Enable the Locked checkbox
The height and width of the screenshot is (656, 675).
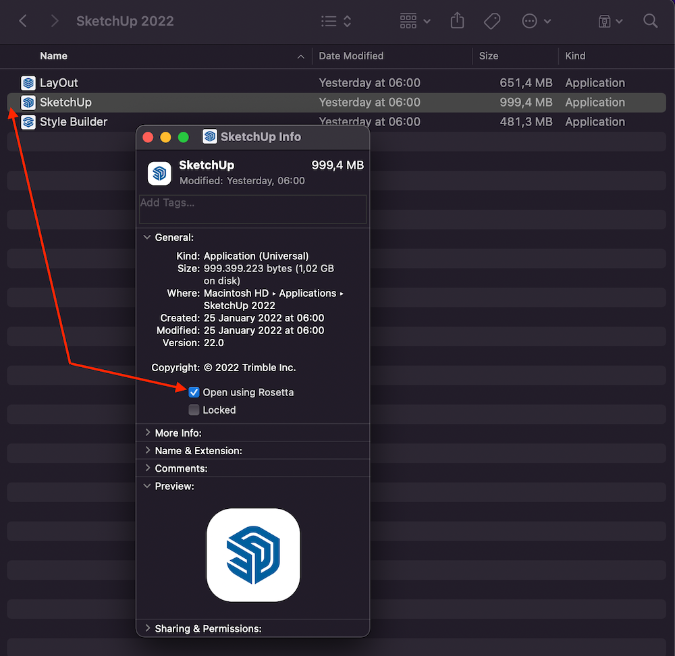point(194,410)
